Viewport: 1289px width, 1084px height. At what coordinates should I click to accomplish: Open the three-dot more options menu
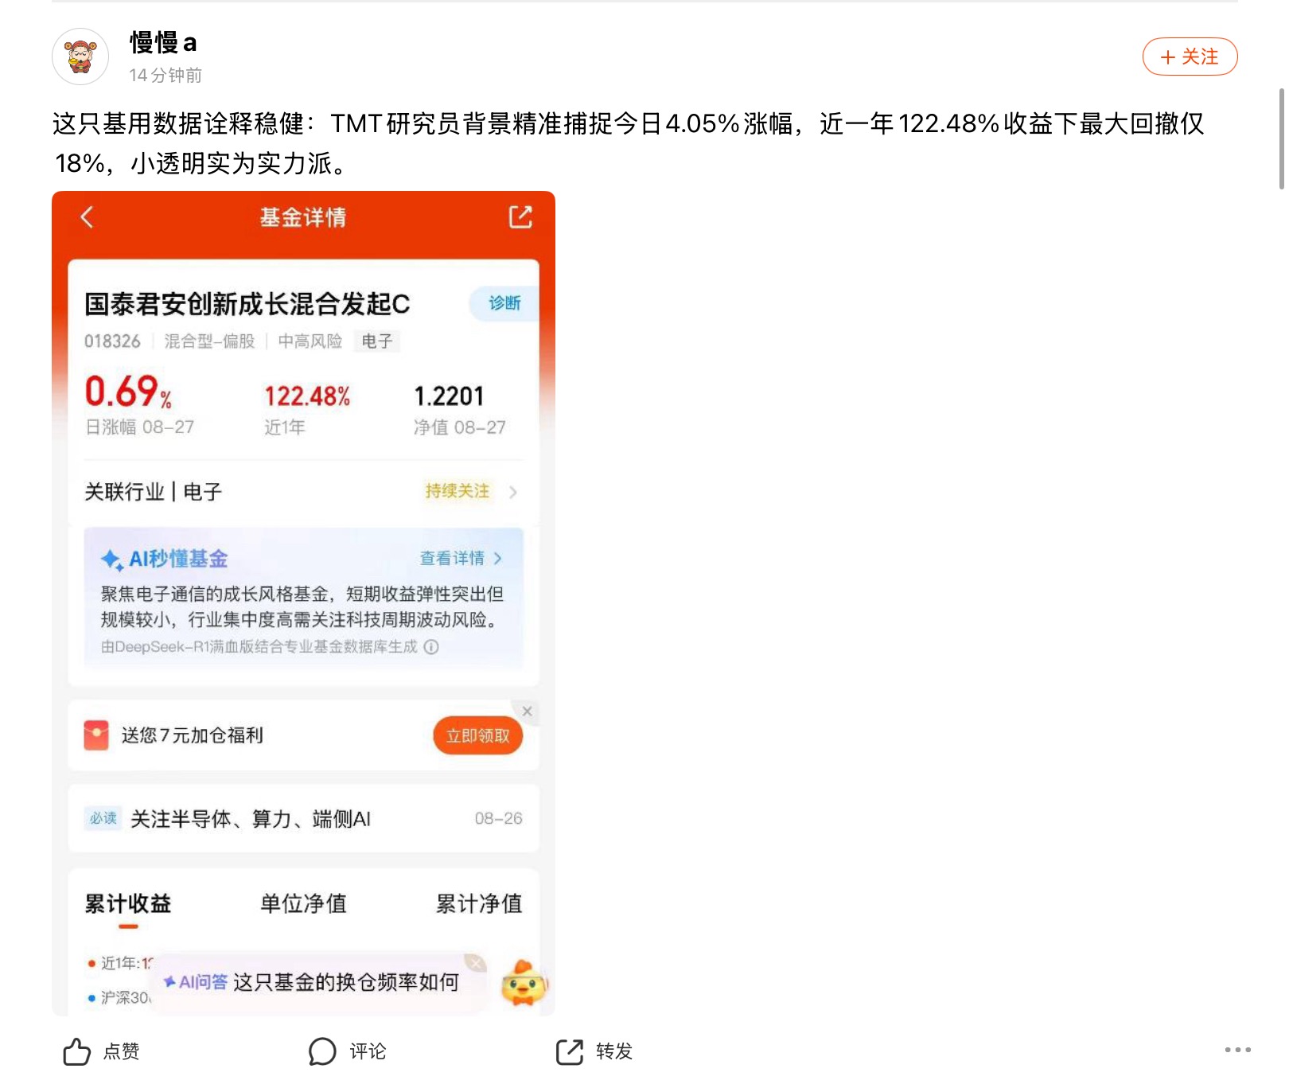pos(1238,1051)
